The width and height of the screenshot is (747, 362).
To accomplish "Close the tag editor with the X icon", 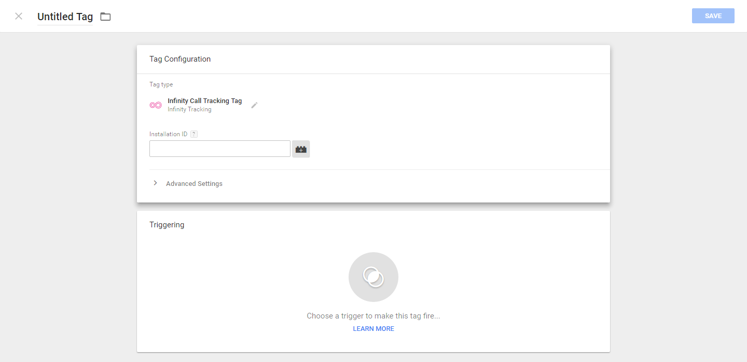I will 19,16.
